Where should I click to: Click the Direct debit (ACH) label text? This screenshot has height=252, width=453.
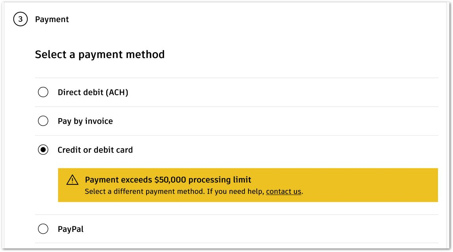pyautogui.click(x=93, y=92)
